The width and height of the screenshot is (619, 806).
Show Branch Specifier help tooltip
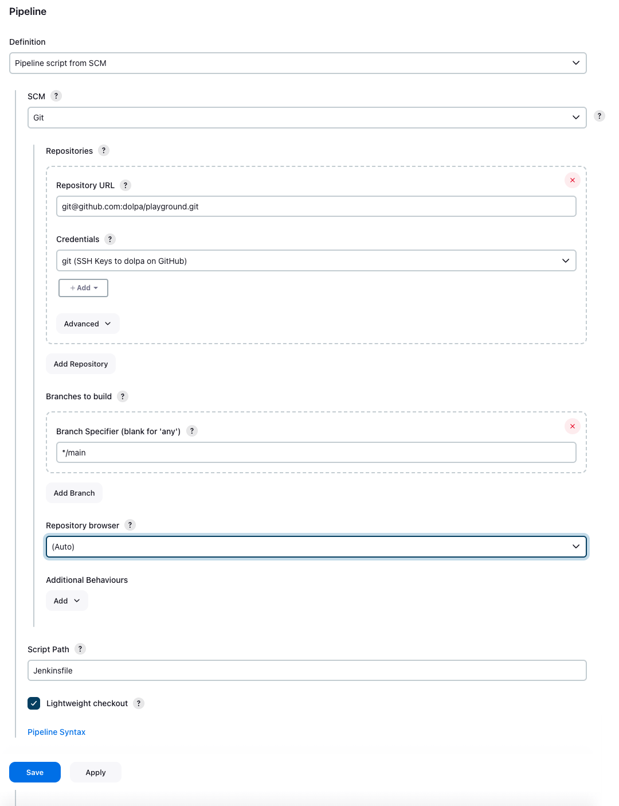coord(192,431)
